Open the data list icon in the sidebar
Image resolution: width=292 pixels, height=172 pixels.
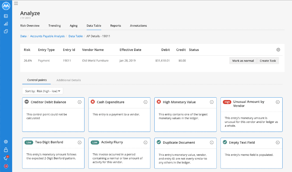click(x=6, y=16)
